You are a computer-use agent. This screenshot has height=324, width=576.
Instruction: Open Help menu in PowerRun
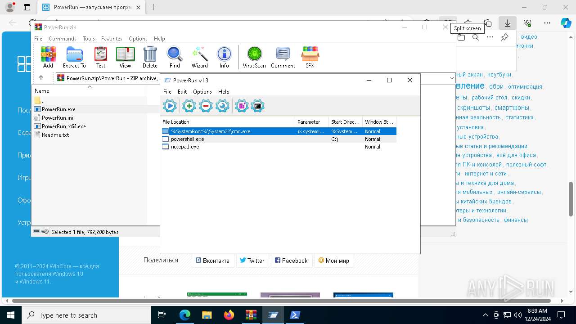[224, 91]
